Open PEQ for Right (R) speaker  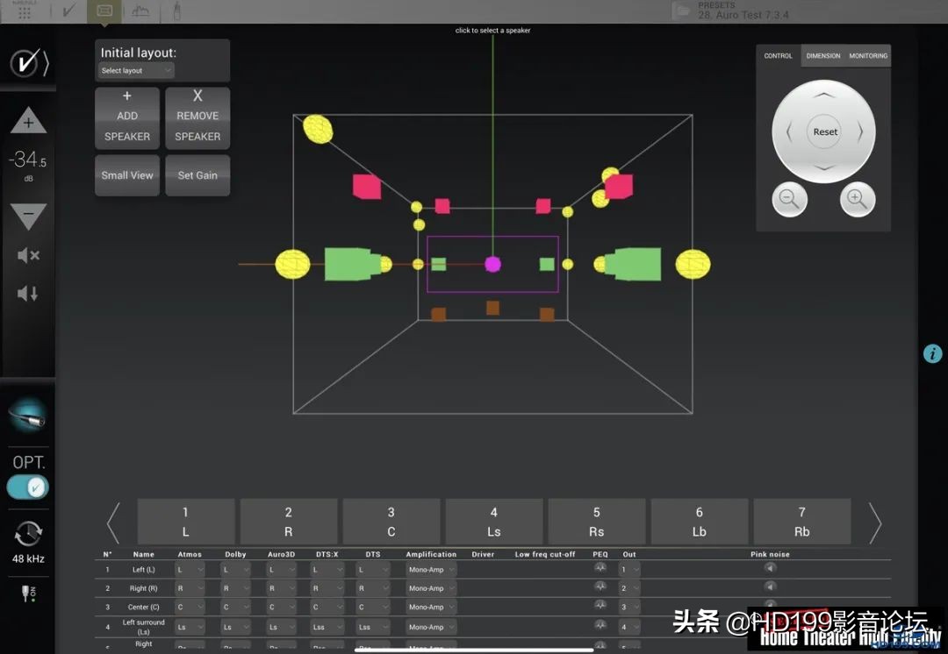click(600, 586)
